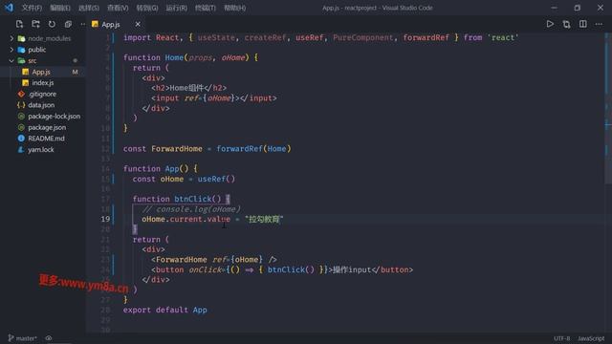Click the node icon beside package-lock.json

pyautogui.click(x=21, y=117)
